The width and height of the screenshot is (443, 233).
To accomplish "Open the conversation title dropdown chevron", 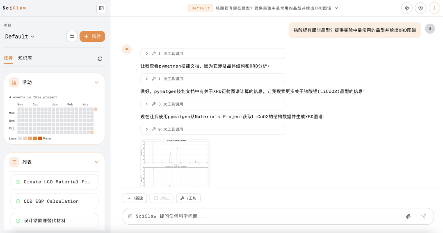I will tap(336, 8).
